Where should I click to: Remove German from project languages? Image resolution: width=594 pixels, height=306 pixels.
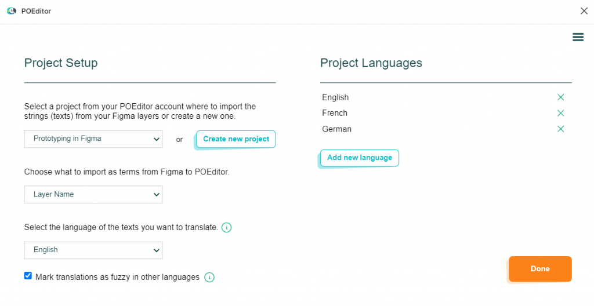coord(561,129)
